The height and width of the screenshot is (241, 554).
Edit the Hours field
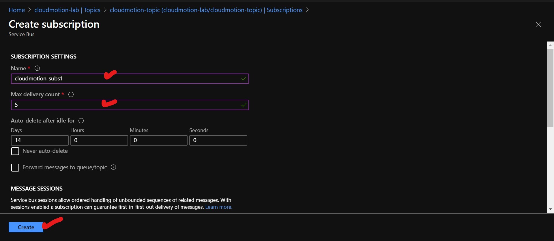(x=99, y=140)
